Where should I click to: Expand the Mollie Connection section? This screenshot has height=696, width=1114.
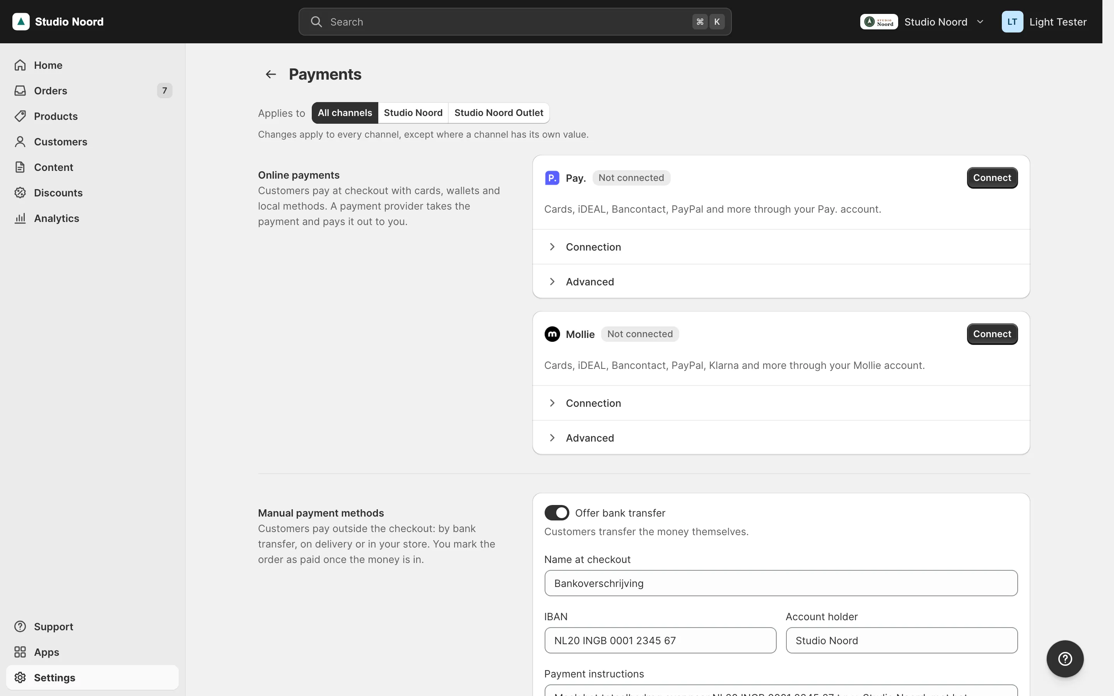781,403
